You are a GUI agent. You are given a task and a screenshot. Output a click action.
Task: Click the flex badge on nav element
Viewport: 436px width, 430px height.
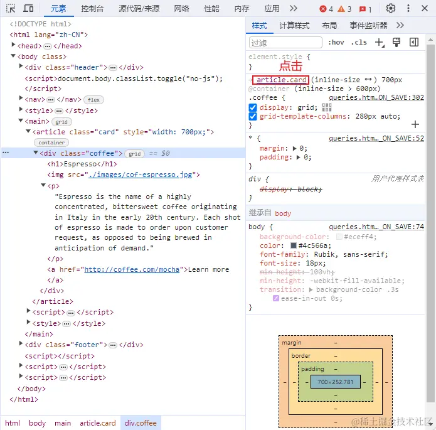point(93,100)
